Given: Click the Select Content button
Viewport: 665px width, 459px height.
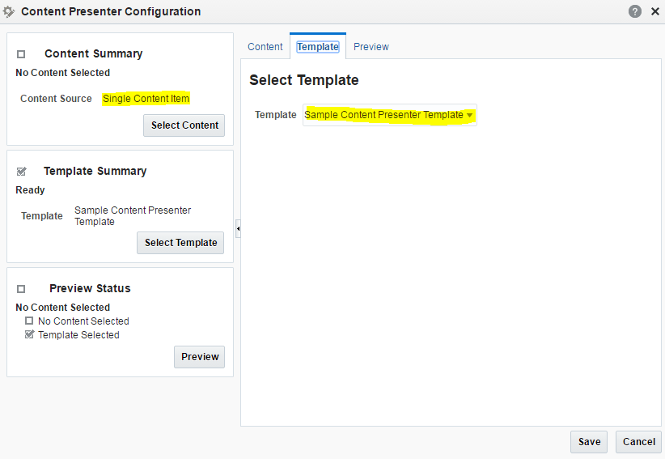Looking at the screenshot, I should pos(184,125).
